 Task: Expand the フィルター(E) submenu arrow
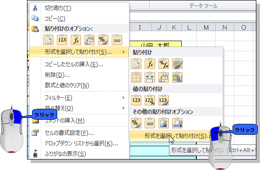click(124, 98)
